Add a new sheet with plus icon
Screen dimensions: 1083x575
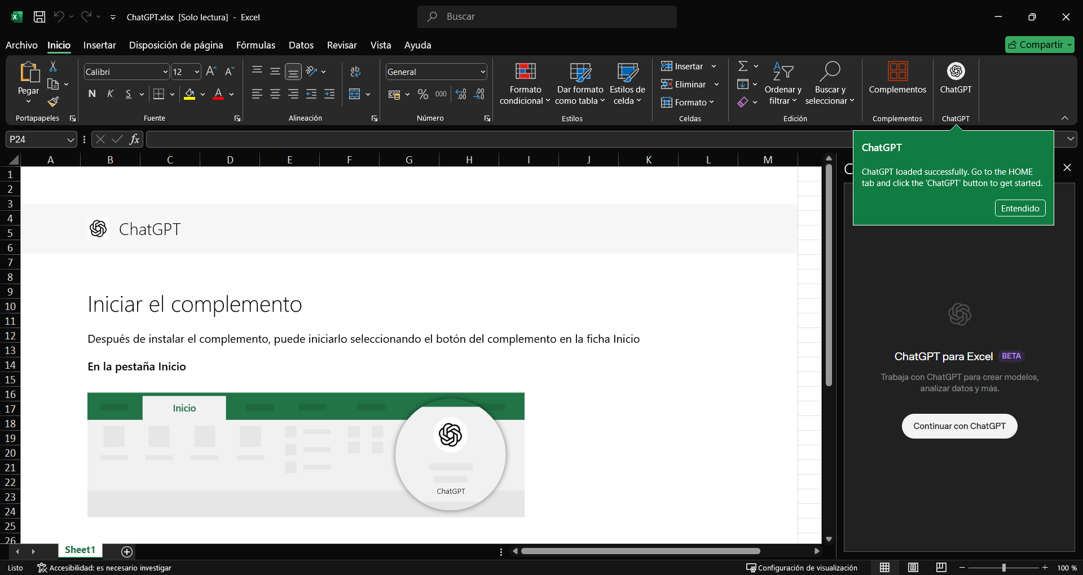(x=127, y=551)
